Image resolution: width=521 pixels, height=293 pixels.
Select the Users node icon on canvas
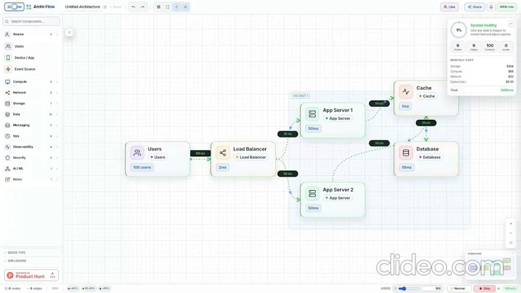[137, 153]
